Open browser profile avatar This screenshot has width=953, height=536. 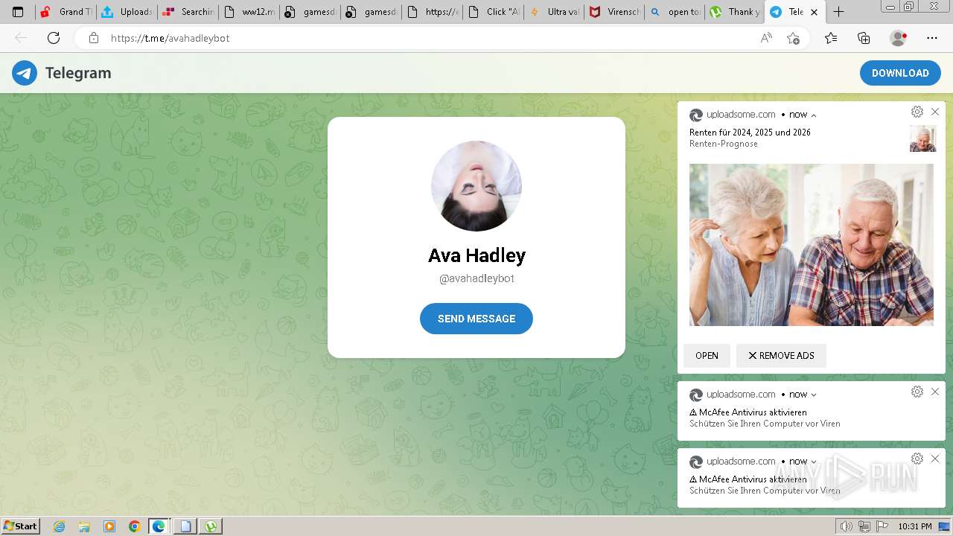(x=899, y=38)
